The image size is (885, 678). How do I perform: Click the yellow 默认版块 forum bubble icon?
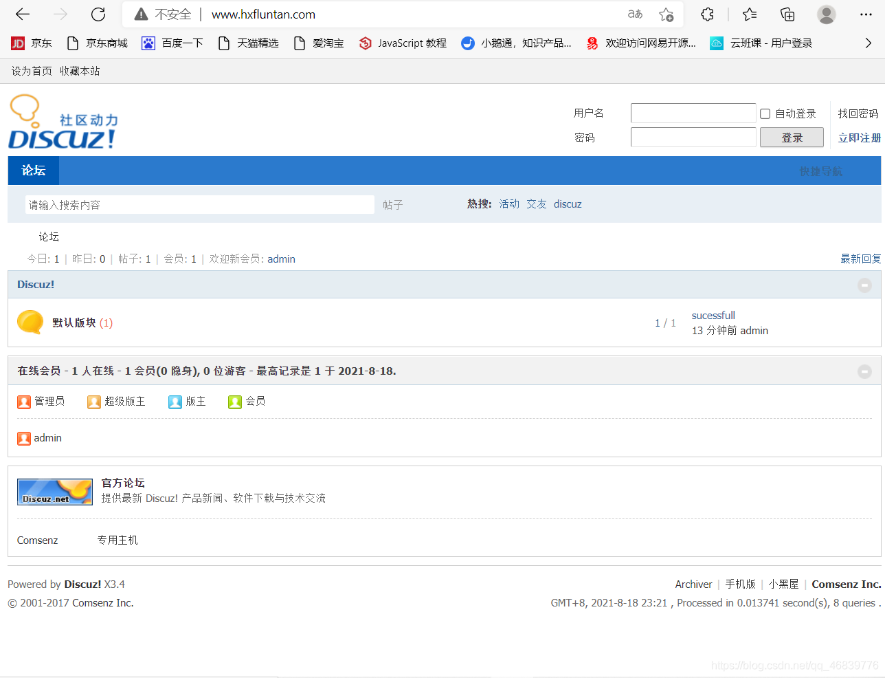[x=30, y=322]
